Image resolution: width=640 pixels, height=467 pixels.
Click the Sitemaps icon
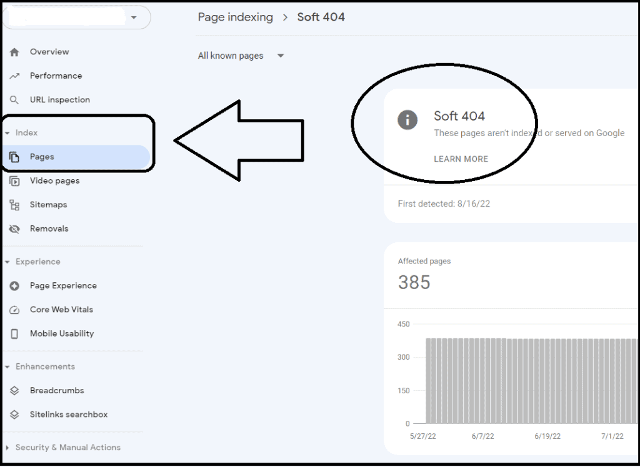coord(14,205)
